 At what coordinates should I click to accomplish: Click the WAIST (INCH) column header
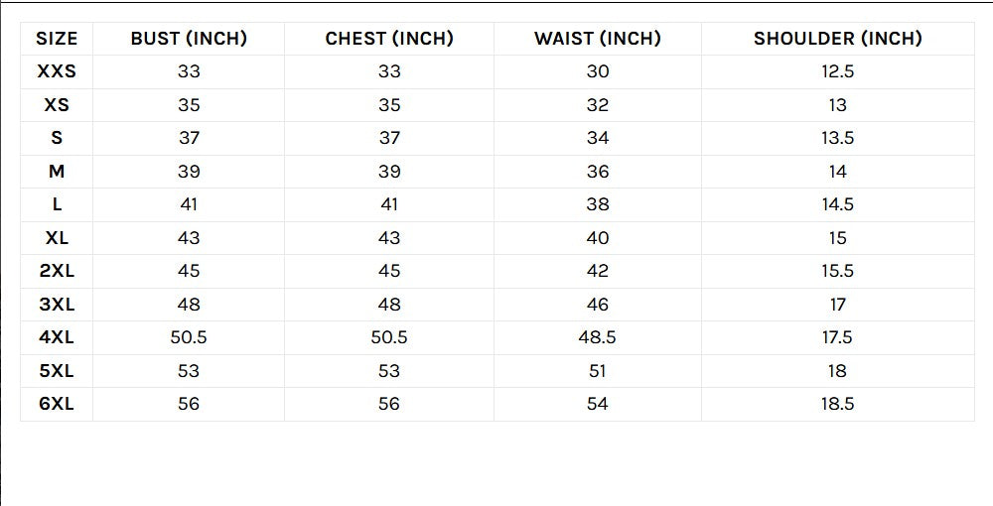597,39
